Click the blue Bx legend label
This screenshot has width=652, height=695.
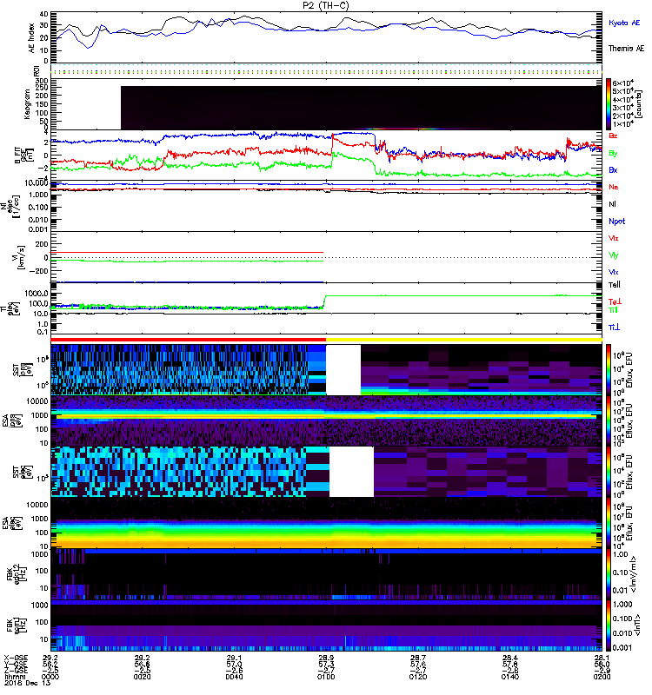click(x=613, y=169)
